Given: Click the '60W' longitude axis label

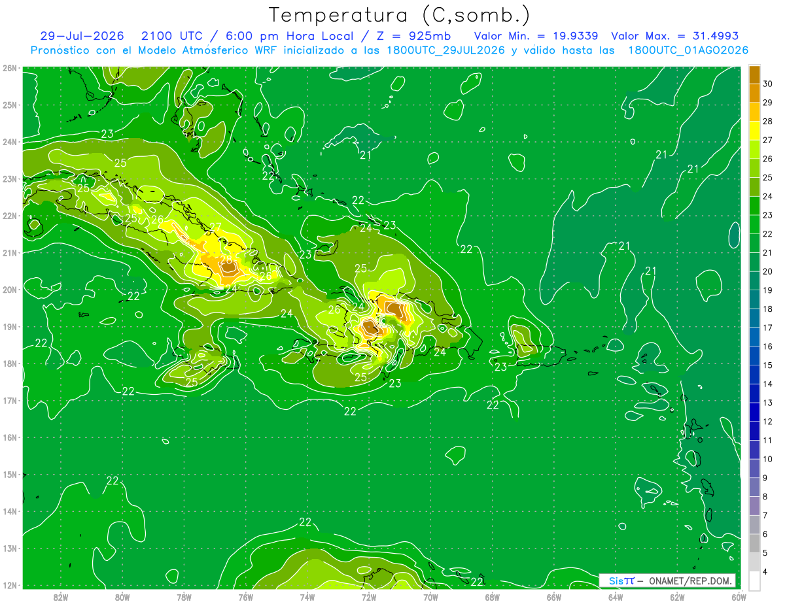Looking at the screenshot, I should [739, 597].
